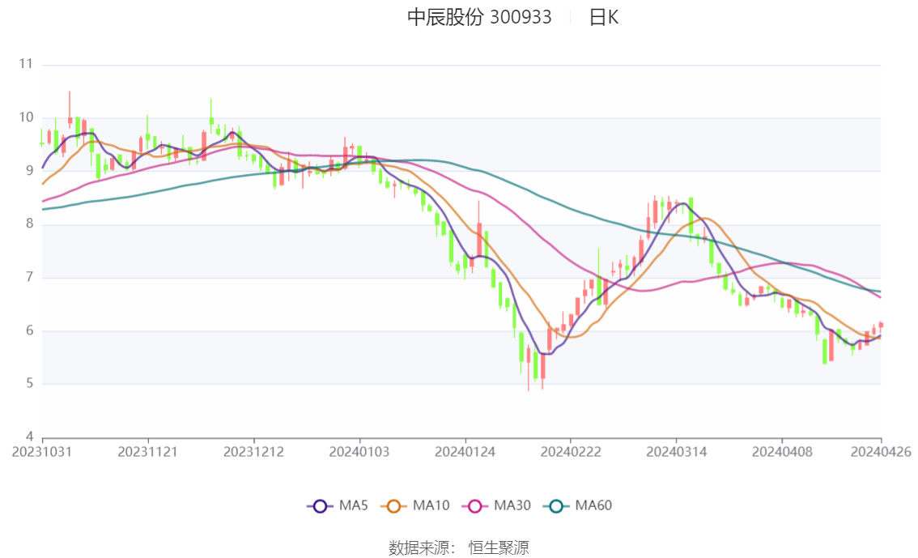Click the 20240222 date axis label

pyautogui.click(x=571, y=452)
